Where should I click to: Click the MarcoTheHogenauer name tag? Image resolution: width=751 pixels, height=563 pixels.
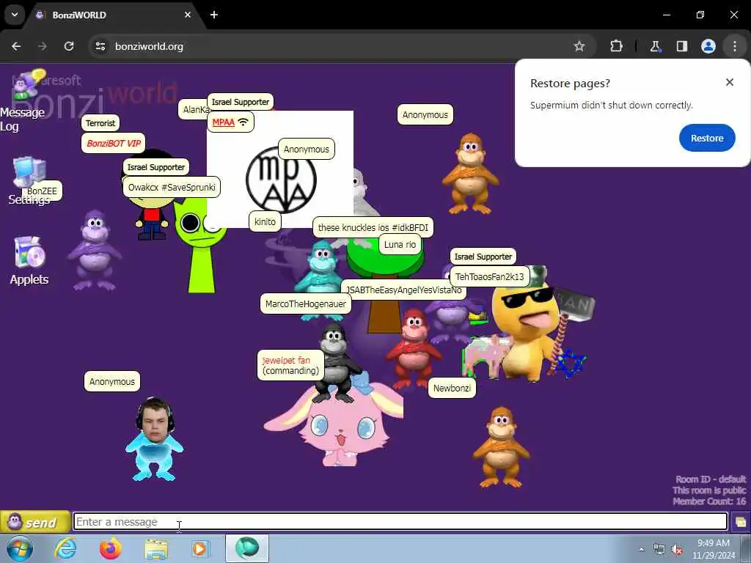[x=306, y=304]
